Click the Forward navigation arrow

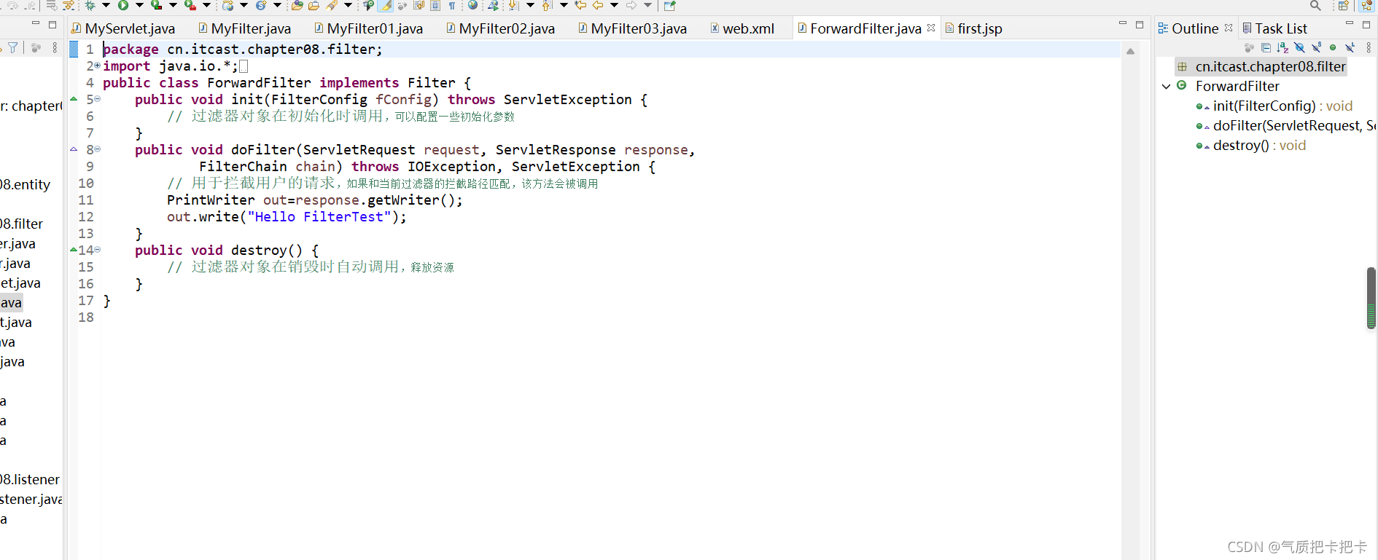[631, 5]
